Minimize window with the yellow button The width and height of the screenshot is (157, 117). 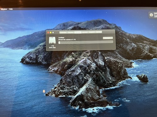coord(51,32)
